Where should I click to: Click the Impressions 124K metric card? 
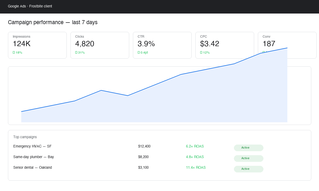[x=37, y=45]
